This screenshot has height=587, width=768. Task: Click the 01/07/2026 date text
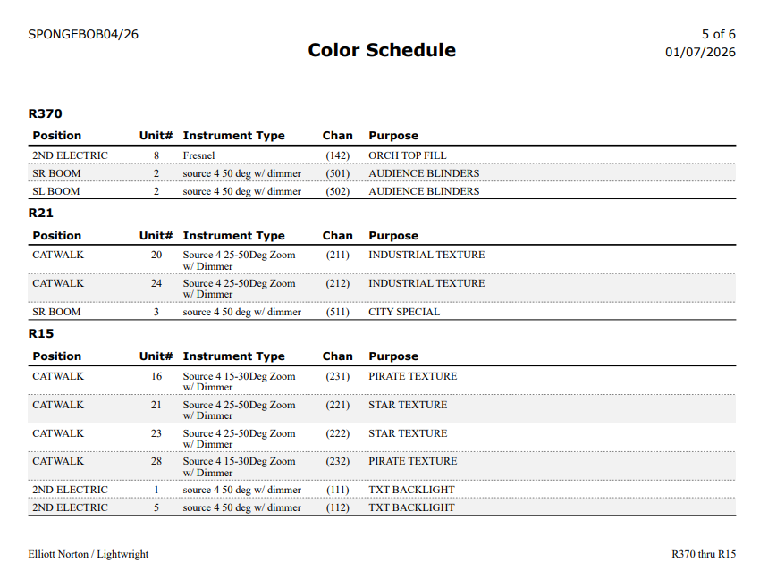pos(700,52)
